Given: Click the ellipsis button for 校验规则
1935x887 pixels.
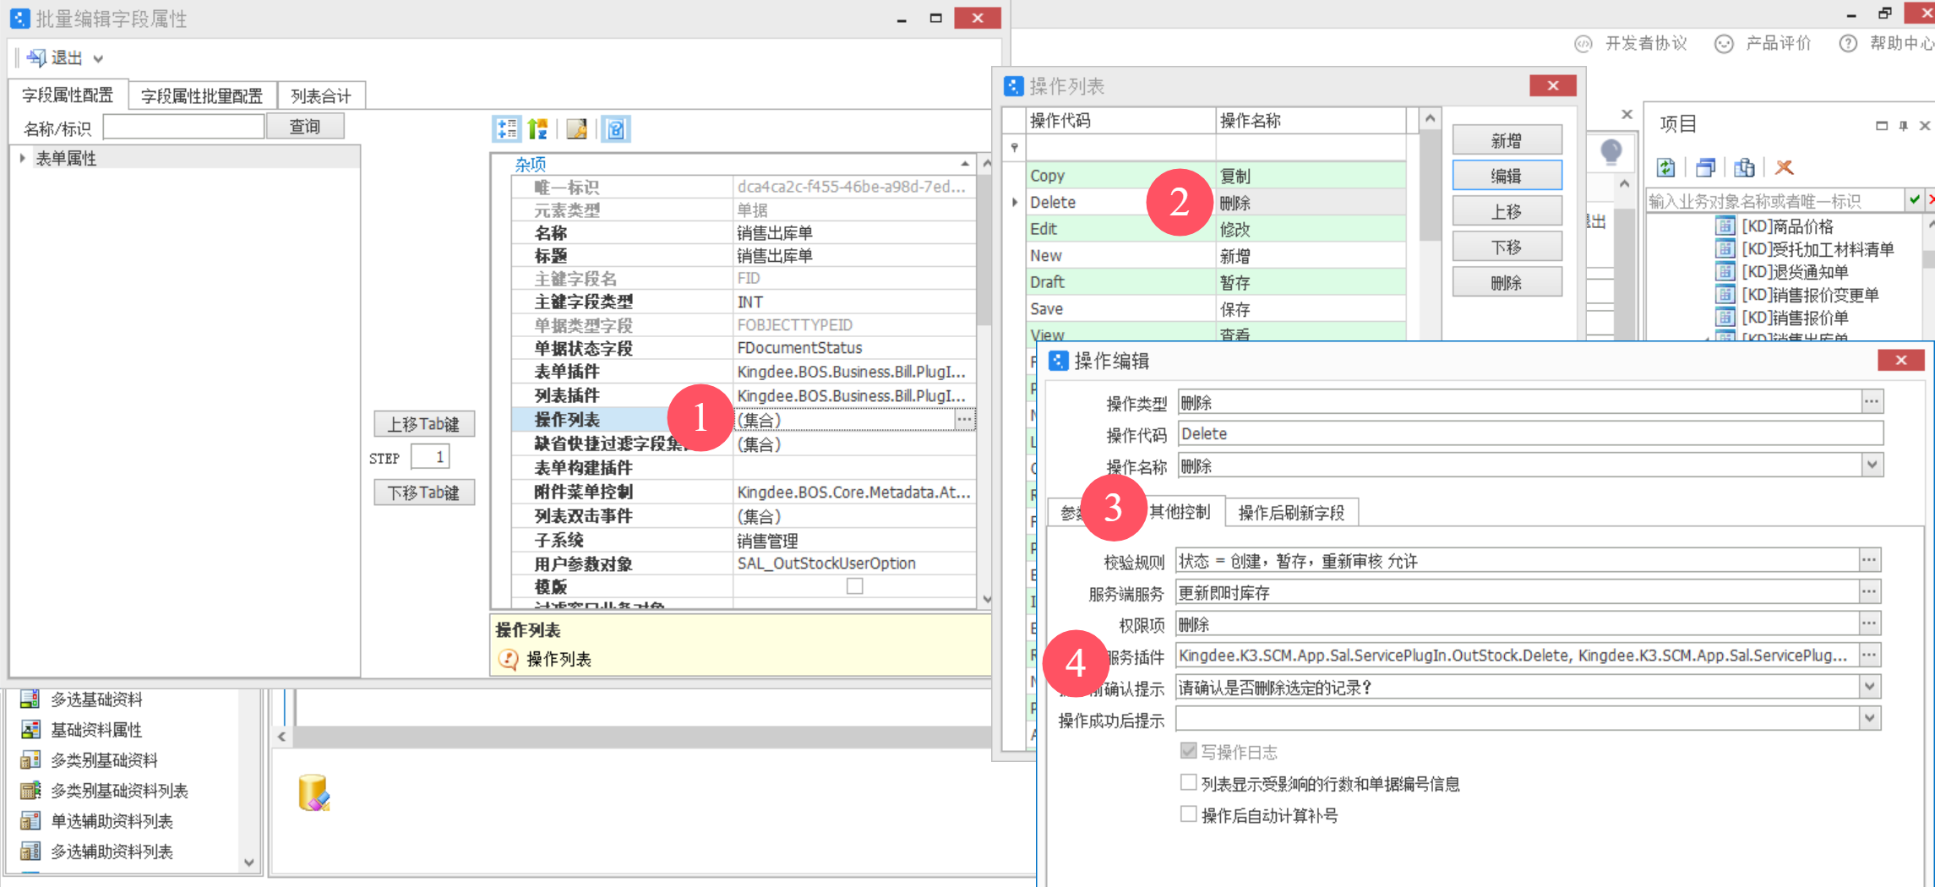Looking at the screenshot, I should pos(1869,560).
